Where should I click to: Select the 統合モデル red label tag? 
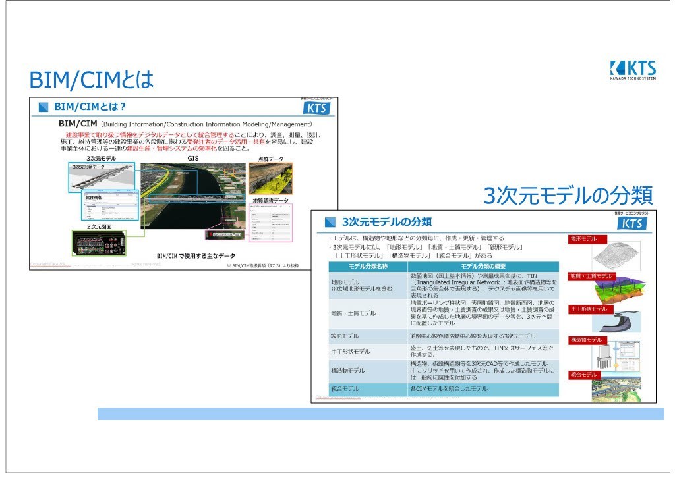coord(585,375)
